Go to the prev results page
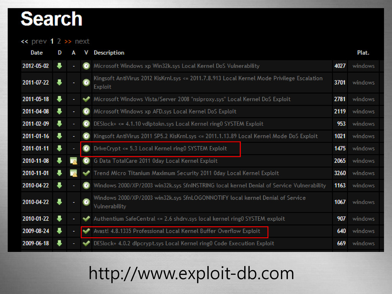The width and height of the screenshot is (392, 294). point(39,41)
